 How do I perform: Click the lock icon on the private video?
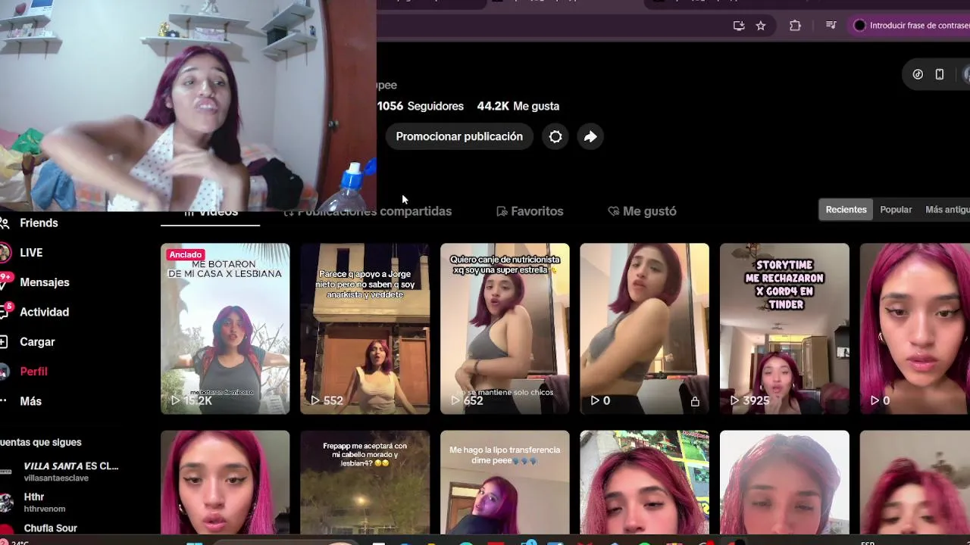pyautogui.click(x=695, y=401)
